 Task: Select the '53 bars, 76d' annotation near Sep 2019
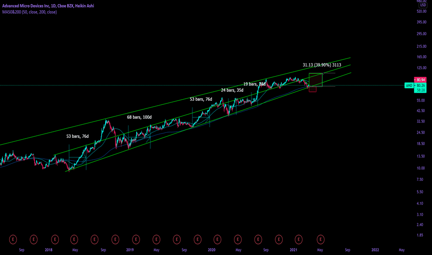tap(201, 99)
